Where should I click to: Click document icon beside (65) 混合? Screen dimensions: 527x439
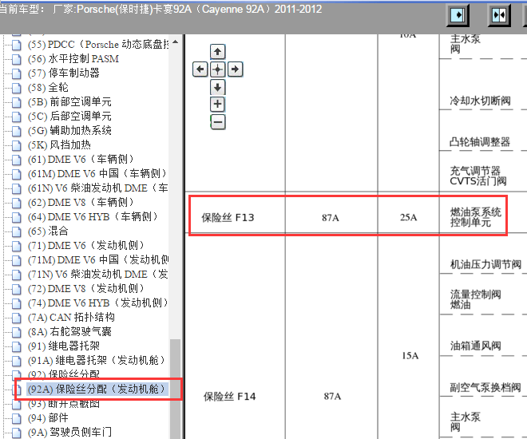click(16, 231)
